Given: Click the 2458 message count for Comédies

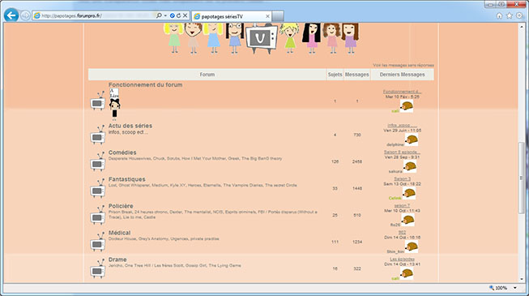Looking at the screenshot, I should 357,161.
